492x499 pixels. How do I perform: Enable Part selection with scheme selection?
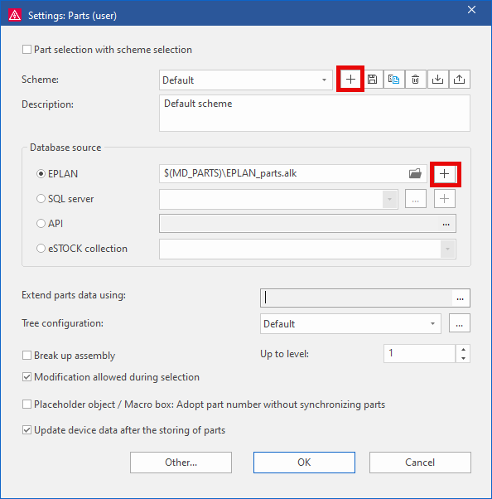click(x=27, y=50)
